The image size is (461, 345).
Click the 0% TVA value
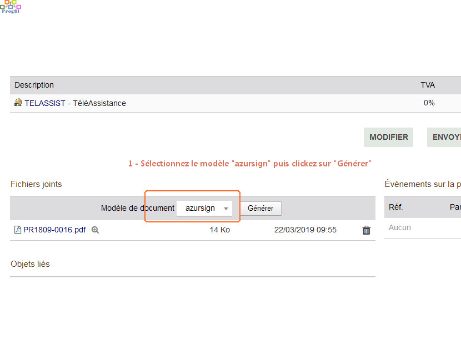[x=429, y=103]
